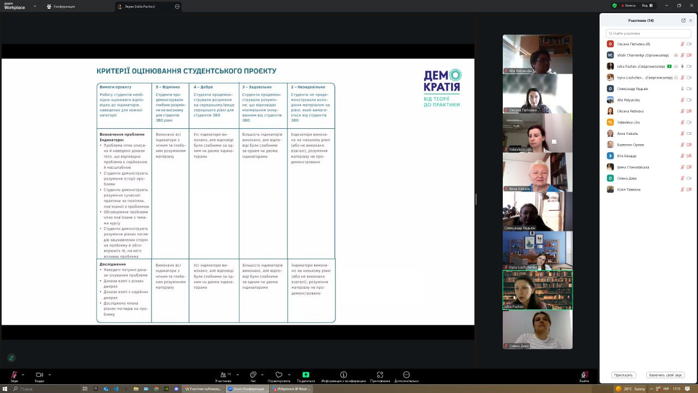Toggle participants (Участники) panel visibility
This screenshot has height=393, width=698.
[224, 375]
